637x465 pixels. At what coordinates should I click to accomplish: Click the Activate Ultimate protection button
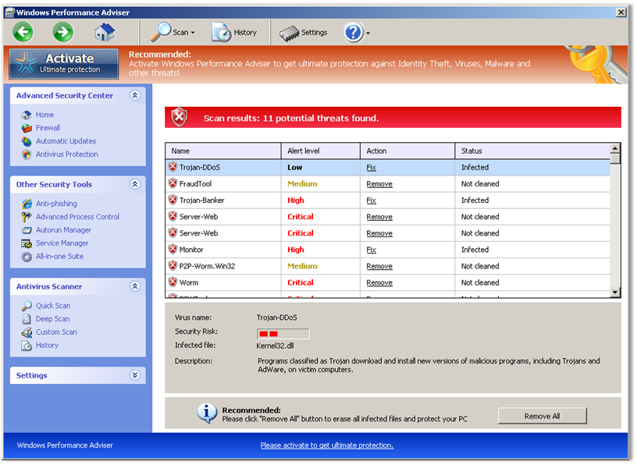click(63, 63)
